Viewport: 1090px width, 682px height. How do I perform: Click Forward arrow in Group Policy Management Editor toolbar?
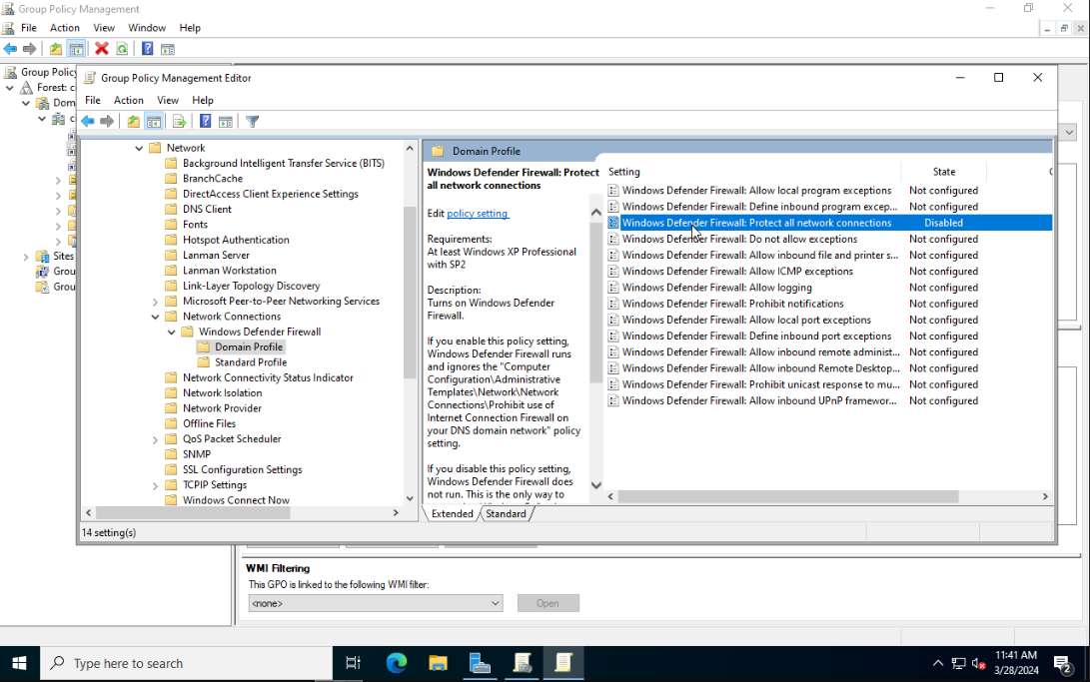(x=107, y=122)
